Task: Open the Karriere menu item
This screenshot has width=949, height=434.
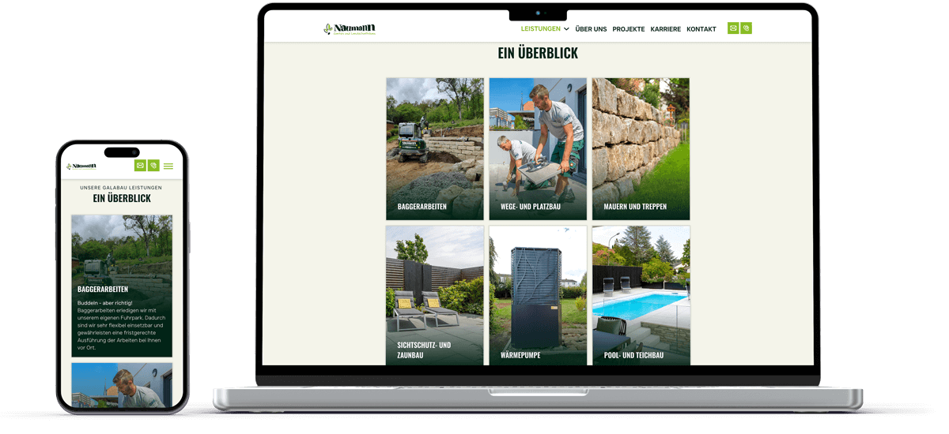Action: tap(666, 29)
